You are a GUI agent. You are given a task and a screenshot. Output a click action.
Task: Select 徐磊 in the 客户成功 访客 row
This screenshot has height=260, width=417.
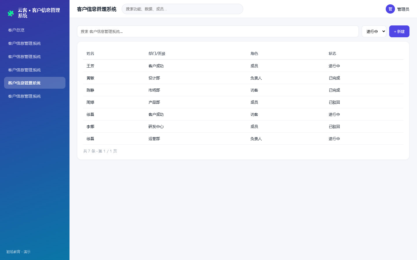coord(90,114)
